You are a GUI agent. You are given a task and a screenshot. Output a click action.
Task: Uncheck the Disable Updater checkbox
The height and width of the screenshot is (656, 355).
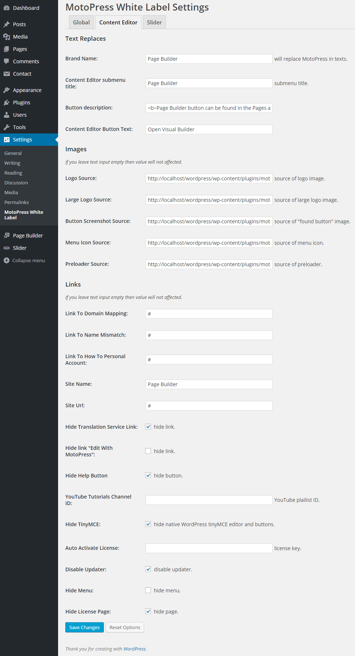point(148,569)
